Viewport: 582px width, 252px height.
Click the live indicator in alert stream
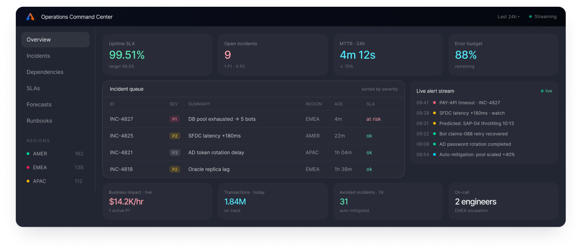546,91
